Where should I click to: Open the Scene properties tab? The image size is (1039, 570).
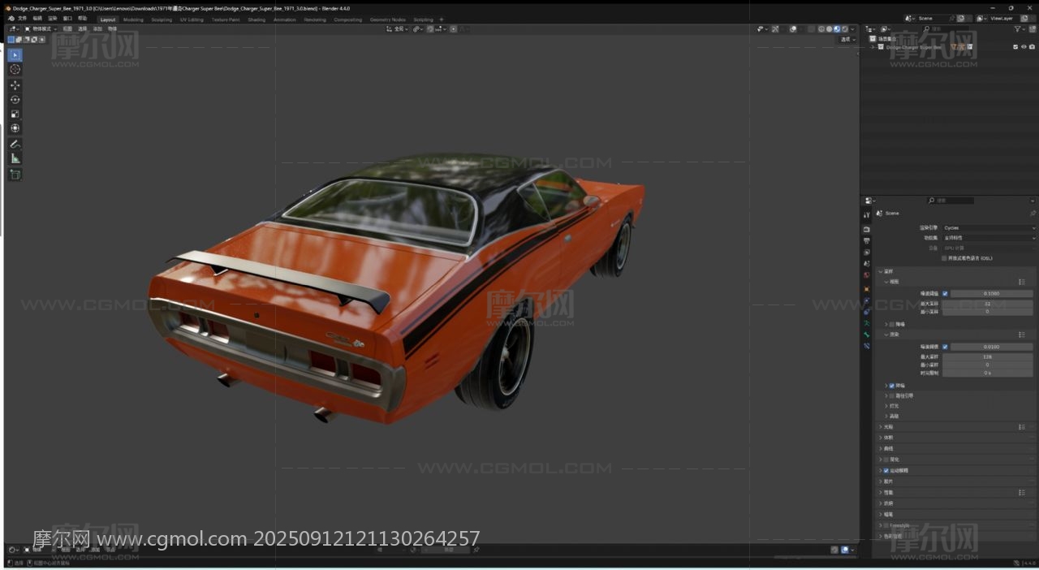pyautogui.click(x=866, y=264)
